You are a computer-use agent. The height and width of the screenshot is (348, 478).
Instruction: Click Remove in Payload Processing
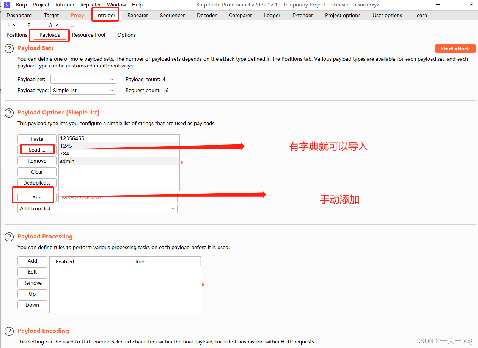[x=33, y=283]
